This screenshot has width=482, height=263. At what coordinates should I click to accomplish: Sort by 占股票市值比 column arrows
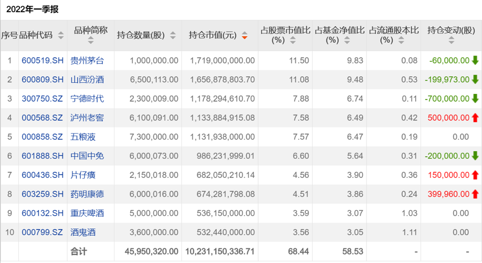[293, 40]
